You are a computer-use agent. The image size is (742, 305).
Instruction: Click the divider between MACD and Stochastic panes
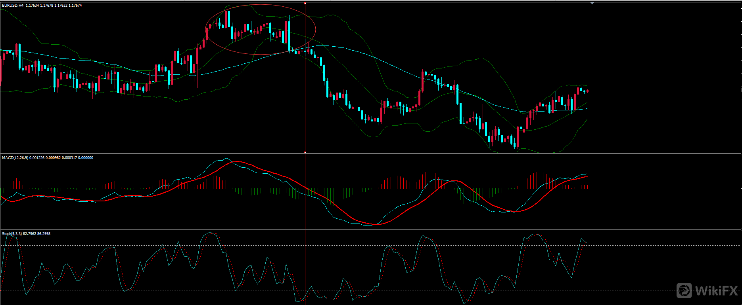pyautogui.click(x=371, y=229)
